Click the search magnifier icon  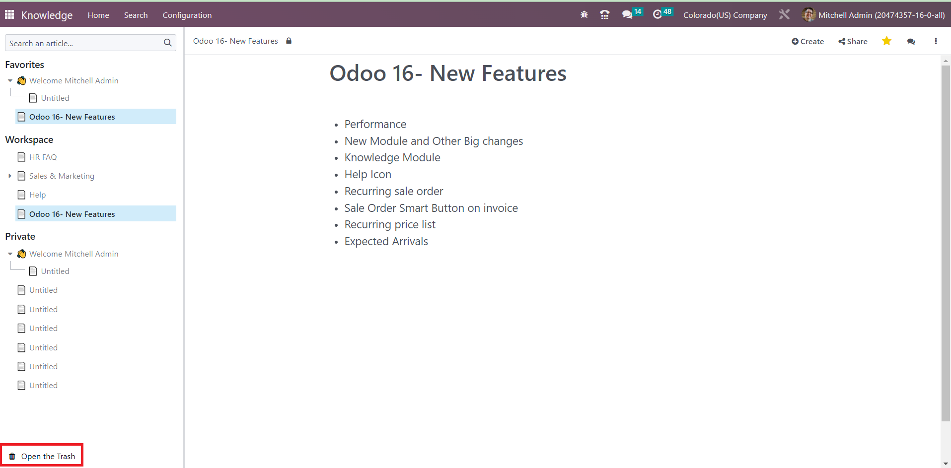(168, 43)
